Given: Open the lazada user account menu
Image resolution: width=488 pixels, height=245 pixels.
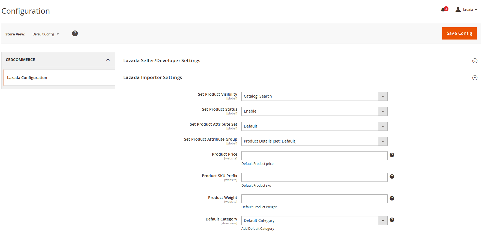Looking at the screenshot, I should [466, 10].
